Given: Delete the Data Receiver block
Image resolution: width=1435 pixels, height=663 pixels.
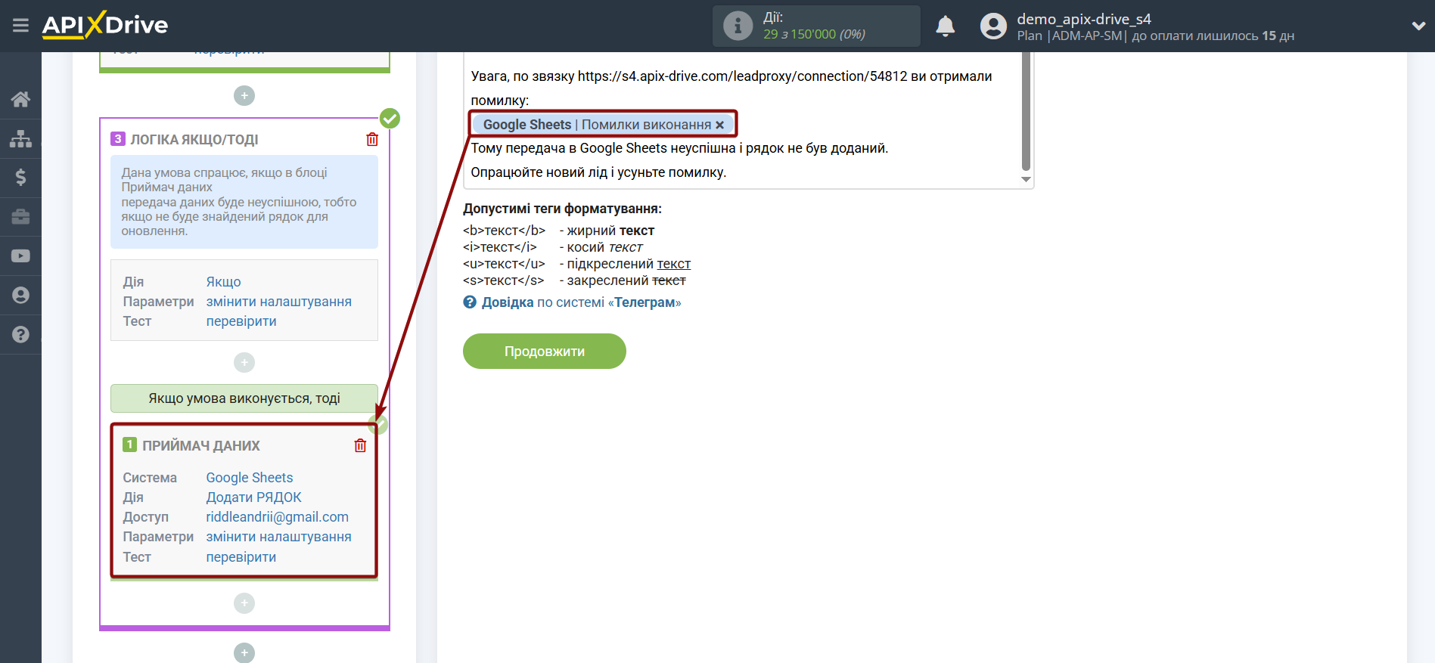Looking at the screenshot, I should [x=360, y=446].
